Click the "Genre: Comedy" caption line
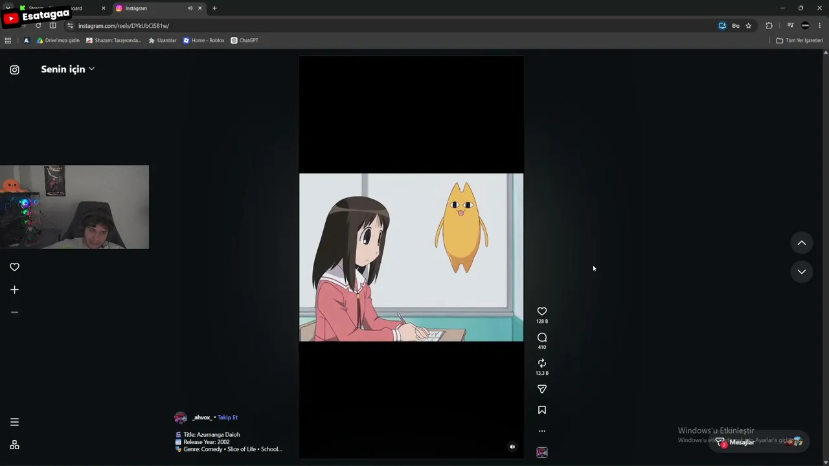The width and height of the screenshot is (829, 466). pyautogui.click(x=229, y=449)
